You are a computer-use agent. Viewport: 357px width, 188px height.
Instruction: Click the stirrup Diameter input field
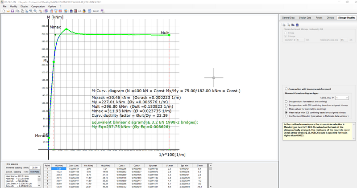coord(300,40)
